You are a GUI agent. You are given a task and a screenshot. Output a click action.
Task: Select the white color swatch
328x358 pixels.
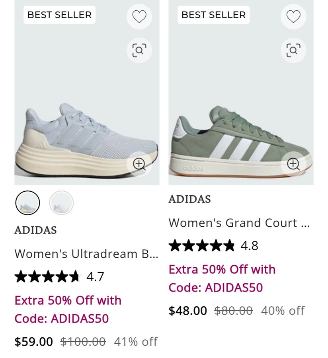click(x=61, y=203)
